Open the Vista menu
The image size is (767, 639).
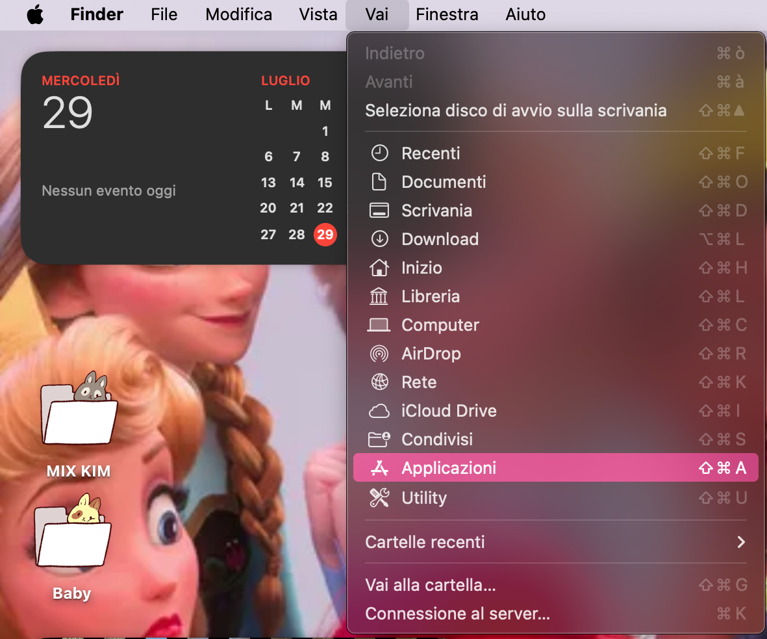(x=318, y=15)
